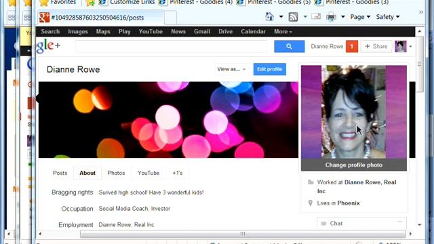The width and height of the screenshot is (434, 244).
Task: Click the vertical scrollbar down arrow
Action: coord(420,224)
